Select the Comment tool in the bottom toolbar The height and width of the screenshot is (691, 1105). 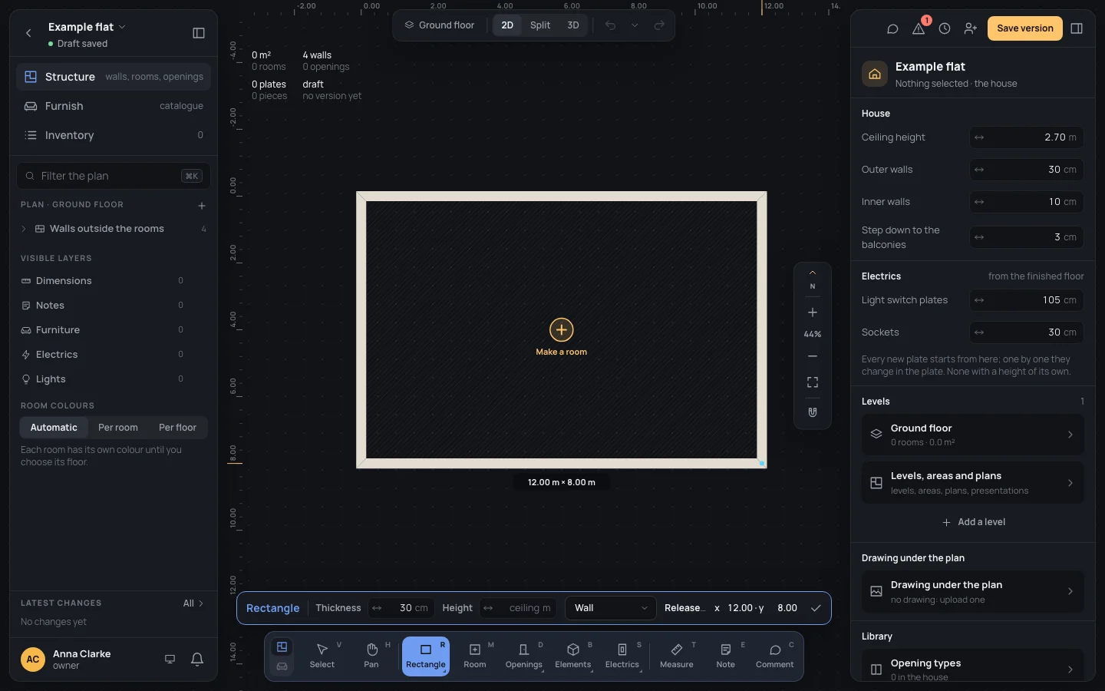tap(775, 656)
